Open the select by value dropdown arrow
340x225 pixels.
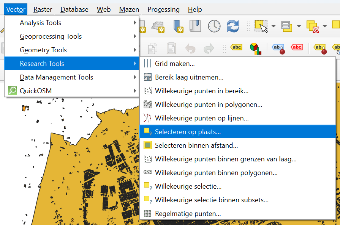[299, 26]
